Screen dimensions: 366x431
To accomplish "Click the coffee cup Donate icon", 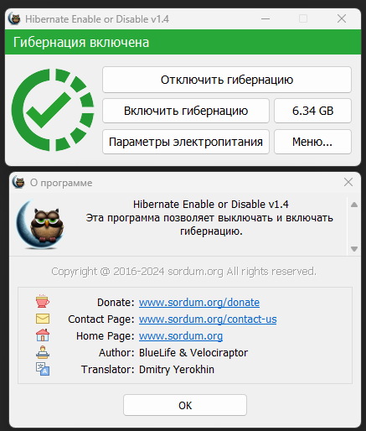I will click(x=43, y=302).
